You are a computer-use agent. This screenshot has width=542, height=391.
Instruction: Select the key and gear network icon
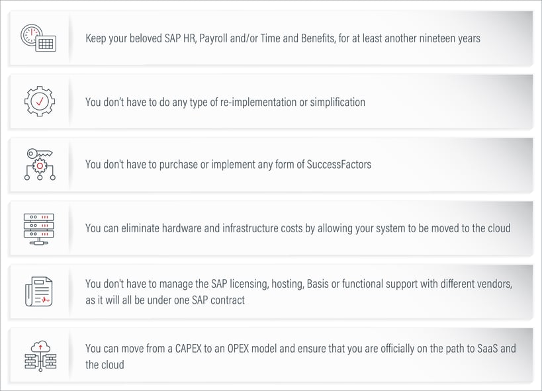(x=38, y=164)
